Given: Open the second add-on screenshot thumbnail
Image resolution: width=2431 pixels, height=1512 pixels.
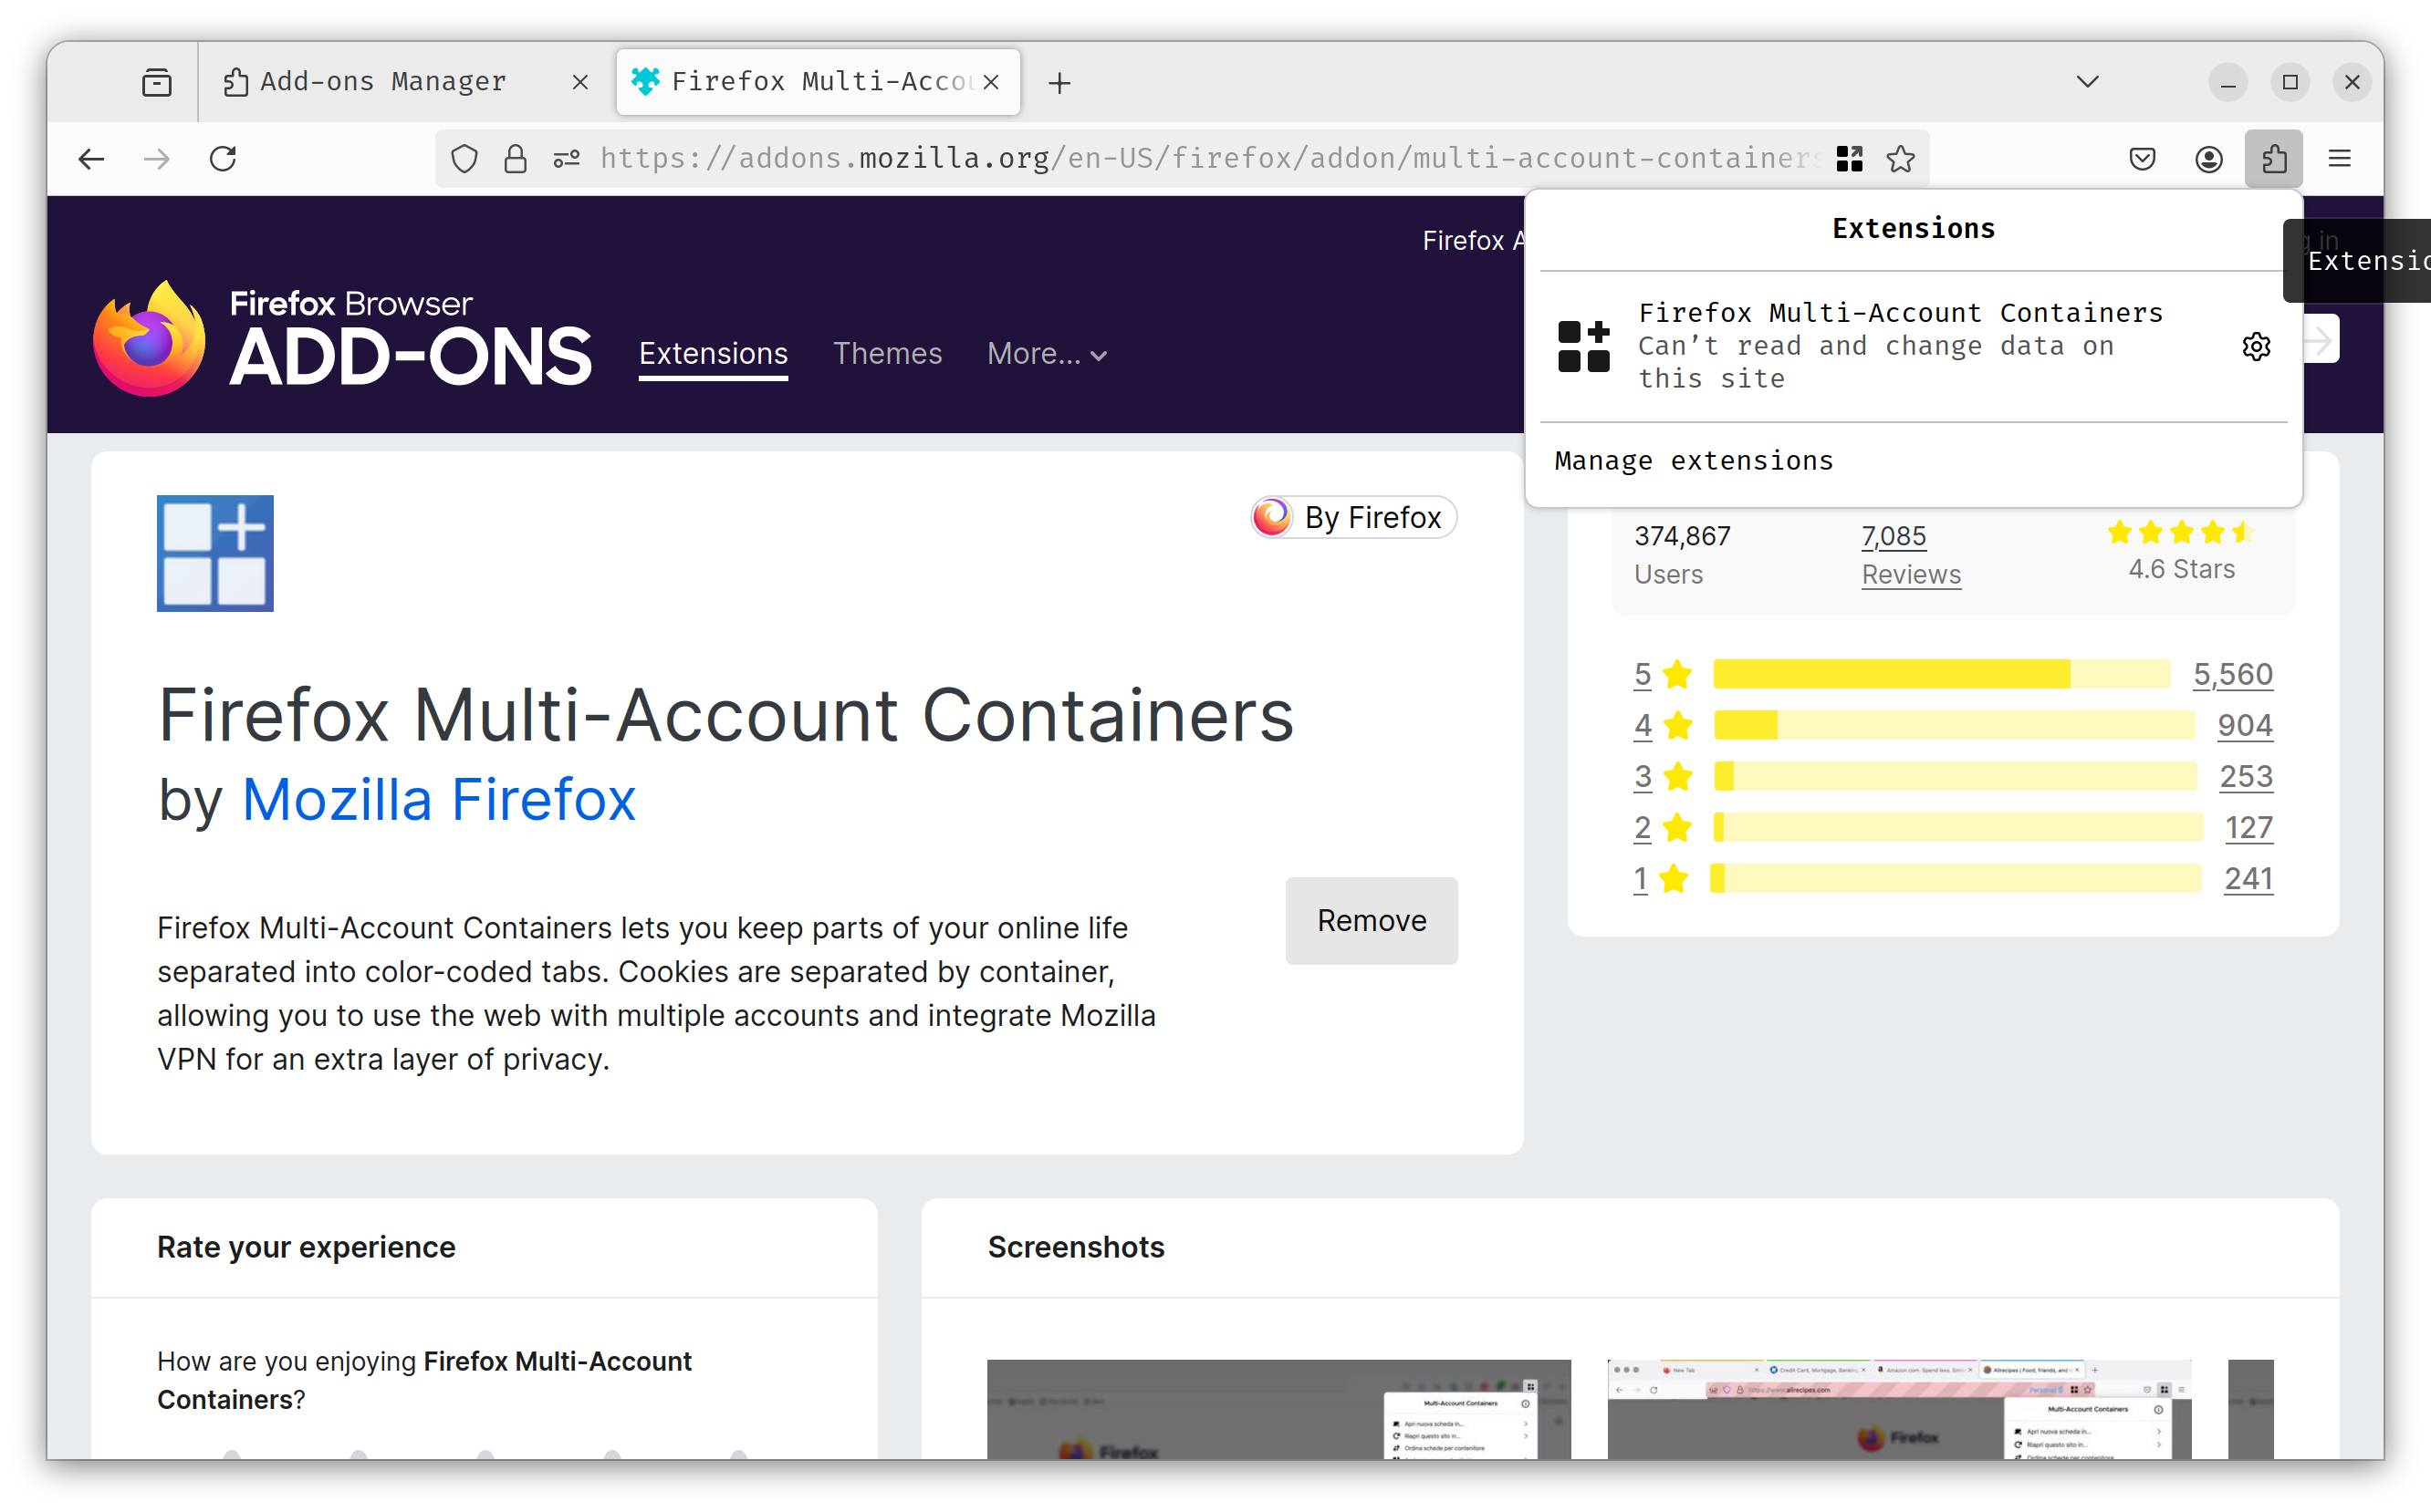Looking at the screenshot, I should coord(1899,1409).
